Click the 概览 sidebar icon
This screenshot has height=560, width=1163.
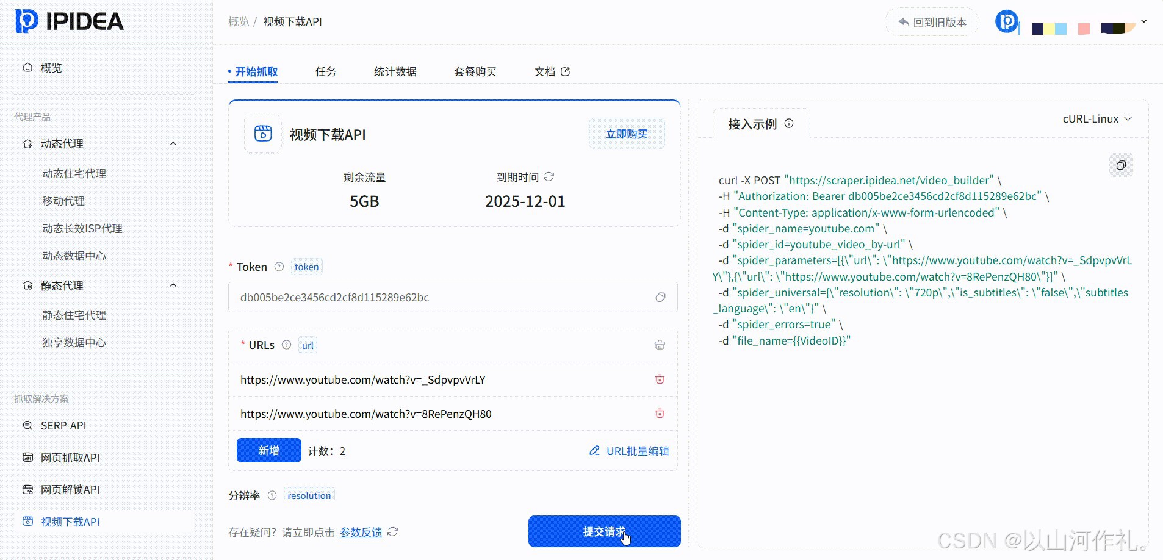tap(27, 68)
